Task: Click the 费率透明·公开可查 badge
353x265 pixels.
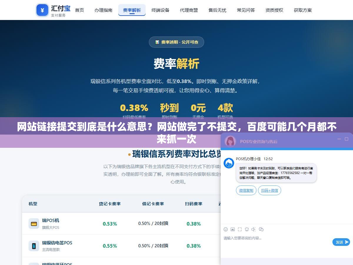Action: [x=176, y=42]
